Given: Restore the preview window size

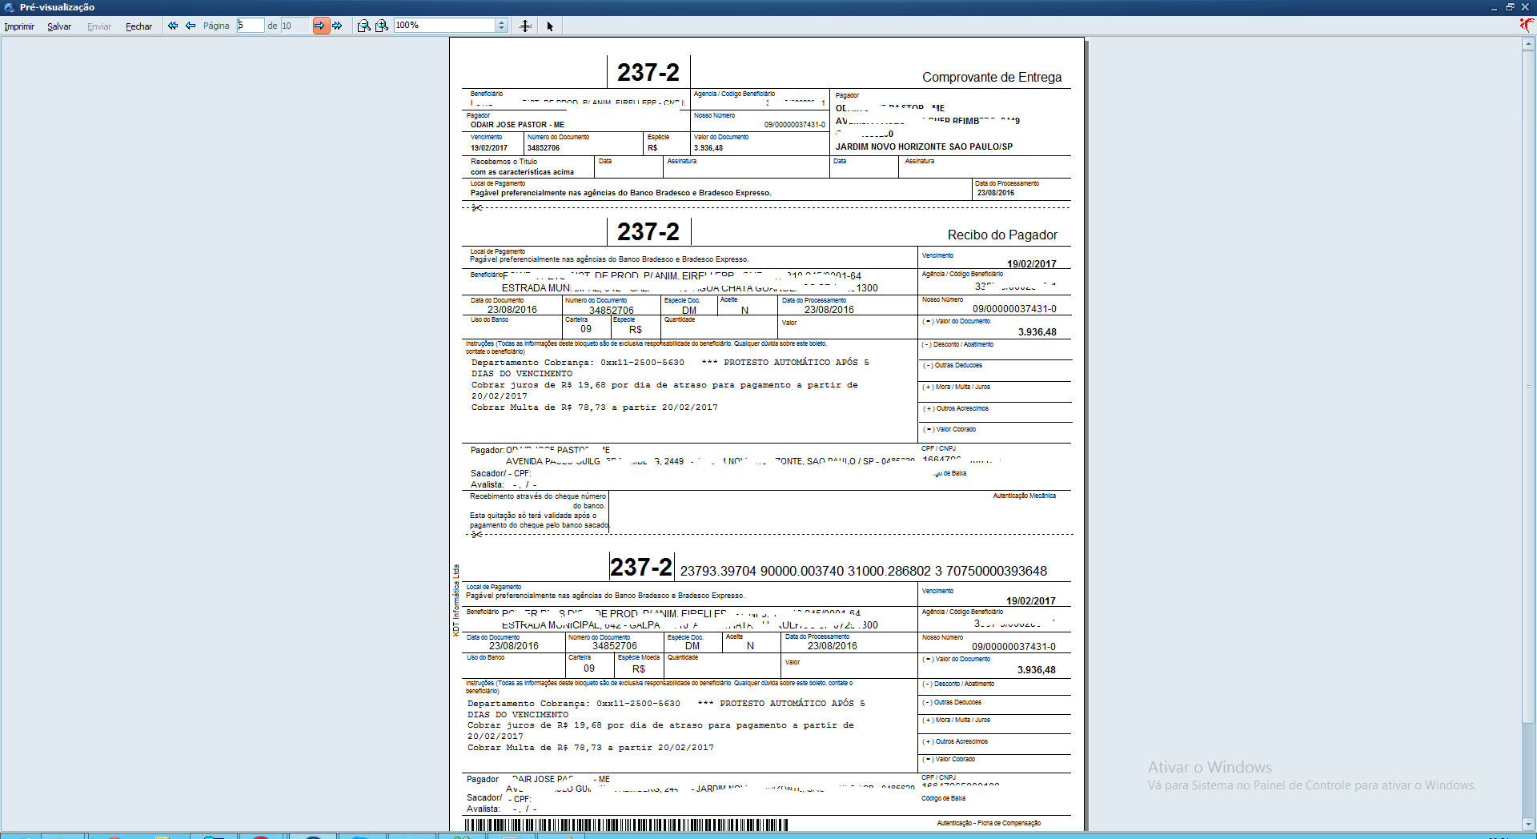Looking at the screenshot, I should click(x=1510, y=7).
